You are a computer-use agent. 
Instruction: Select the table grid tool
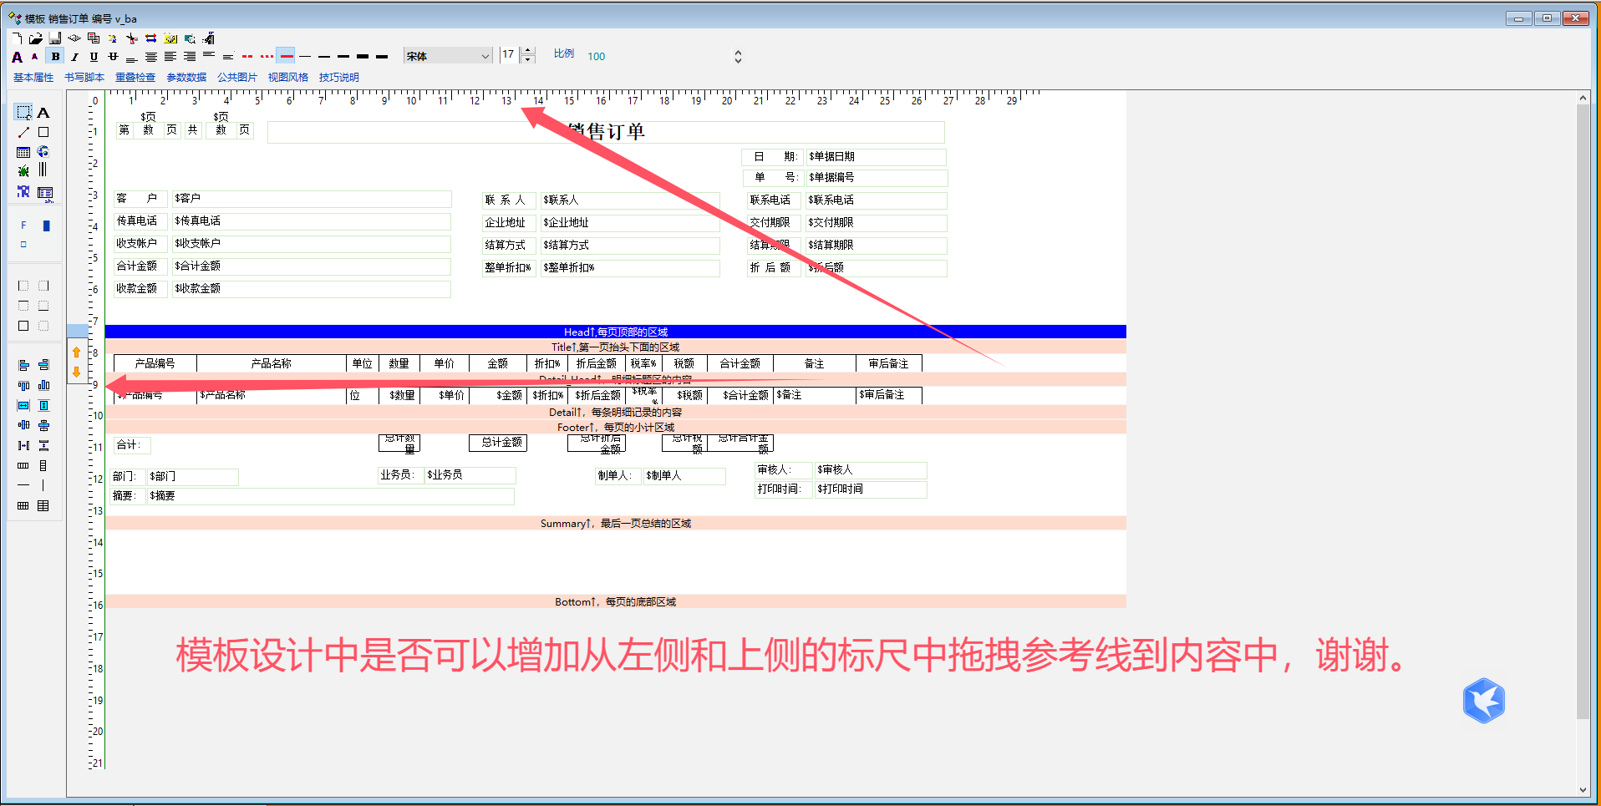point(23,152)
